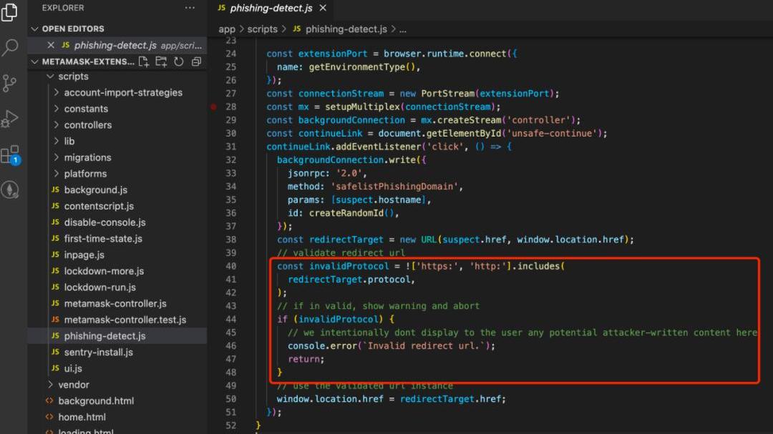Viewport: 773px width, 434px height.
Task: Select the phishing-detect.js editor tab
Action: 271,8
